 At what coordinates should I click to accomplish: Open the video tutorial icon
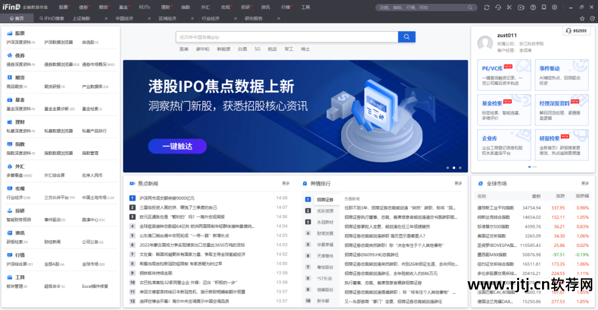tap(521, 7)
